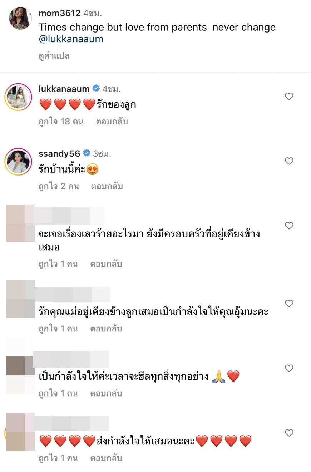Tap heart on the praying-hands emoji comment
Image resolution: width=311 pixels, height=472 pixels.
[289, 368]
